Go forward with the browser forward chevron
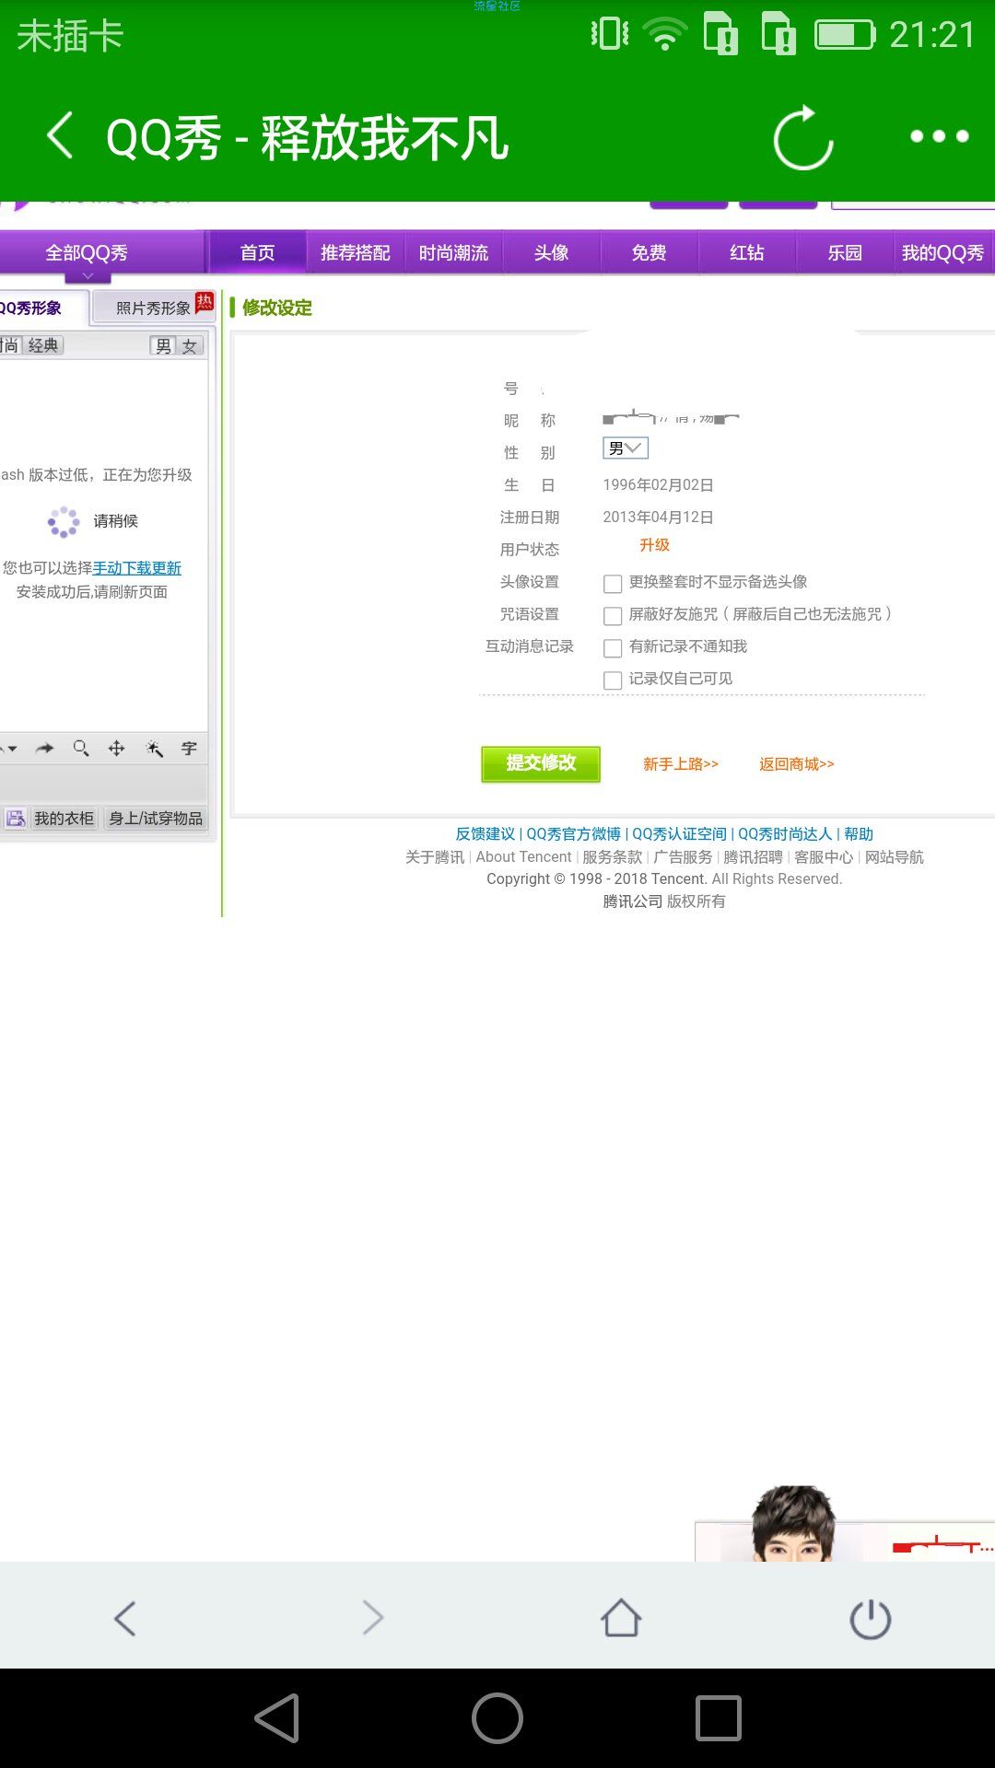995x1768 pixels. 373,1618
